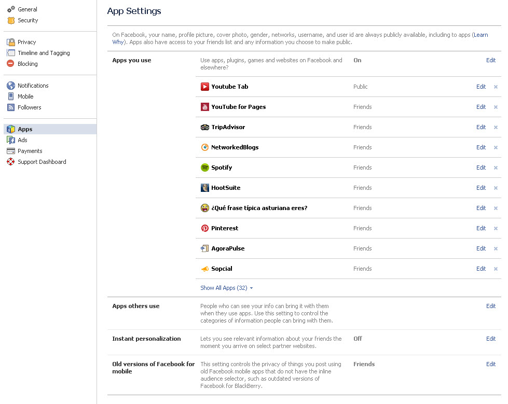This screenshot has height=404, width=508.
Task: Follow the Learn Why link
Action: coord(481,35)
